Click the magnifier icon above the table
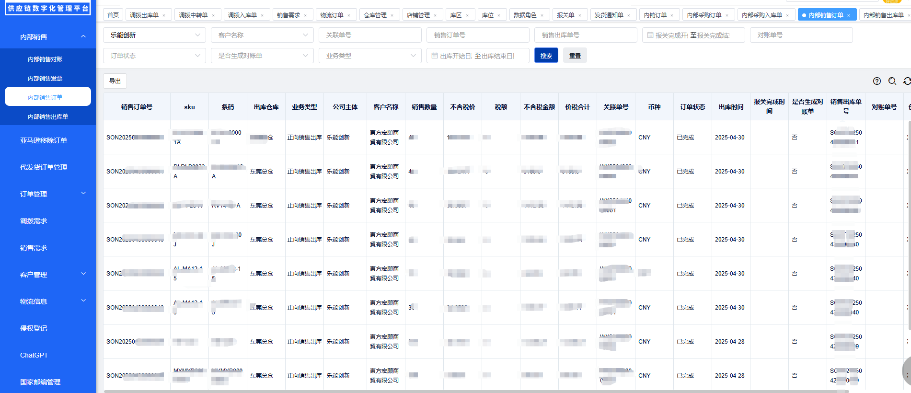 click(x=892, y=81)
